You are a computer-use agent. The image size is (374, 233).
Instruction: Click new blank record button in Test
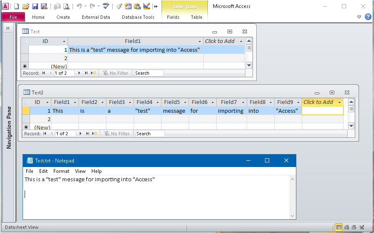[x=93, y=73]
